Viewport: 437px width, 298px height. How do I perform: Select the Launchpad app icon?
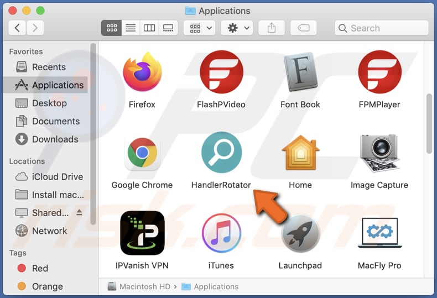[x=300, y=233]
